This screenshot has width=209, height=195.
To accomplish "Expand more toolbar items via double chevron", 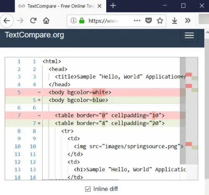I will [x=188, y=20].
